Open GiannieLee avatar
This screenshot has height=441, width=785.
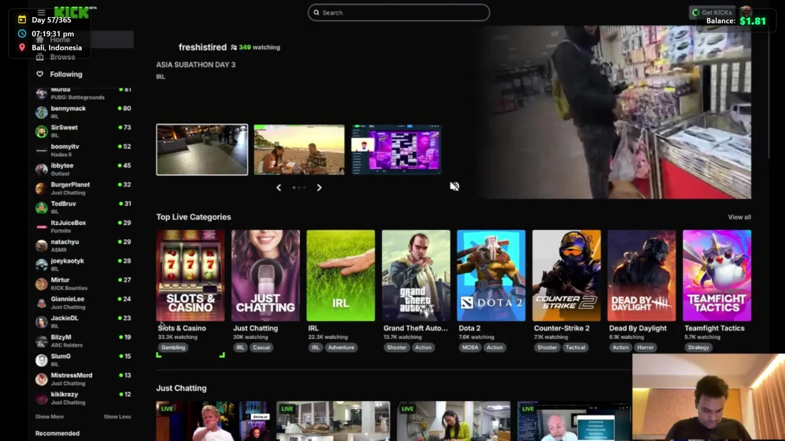(x=41, y=303)
